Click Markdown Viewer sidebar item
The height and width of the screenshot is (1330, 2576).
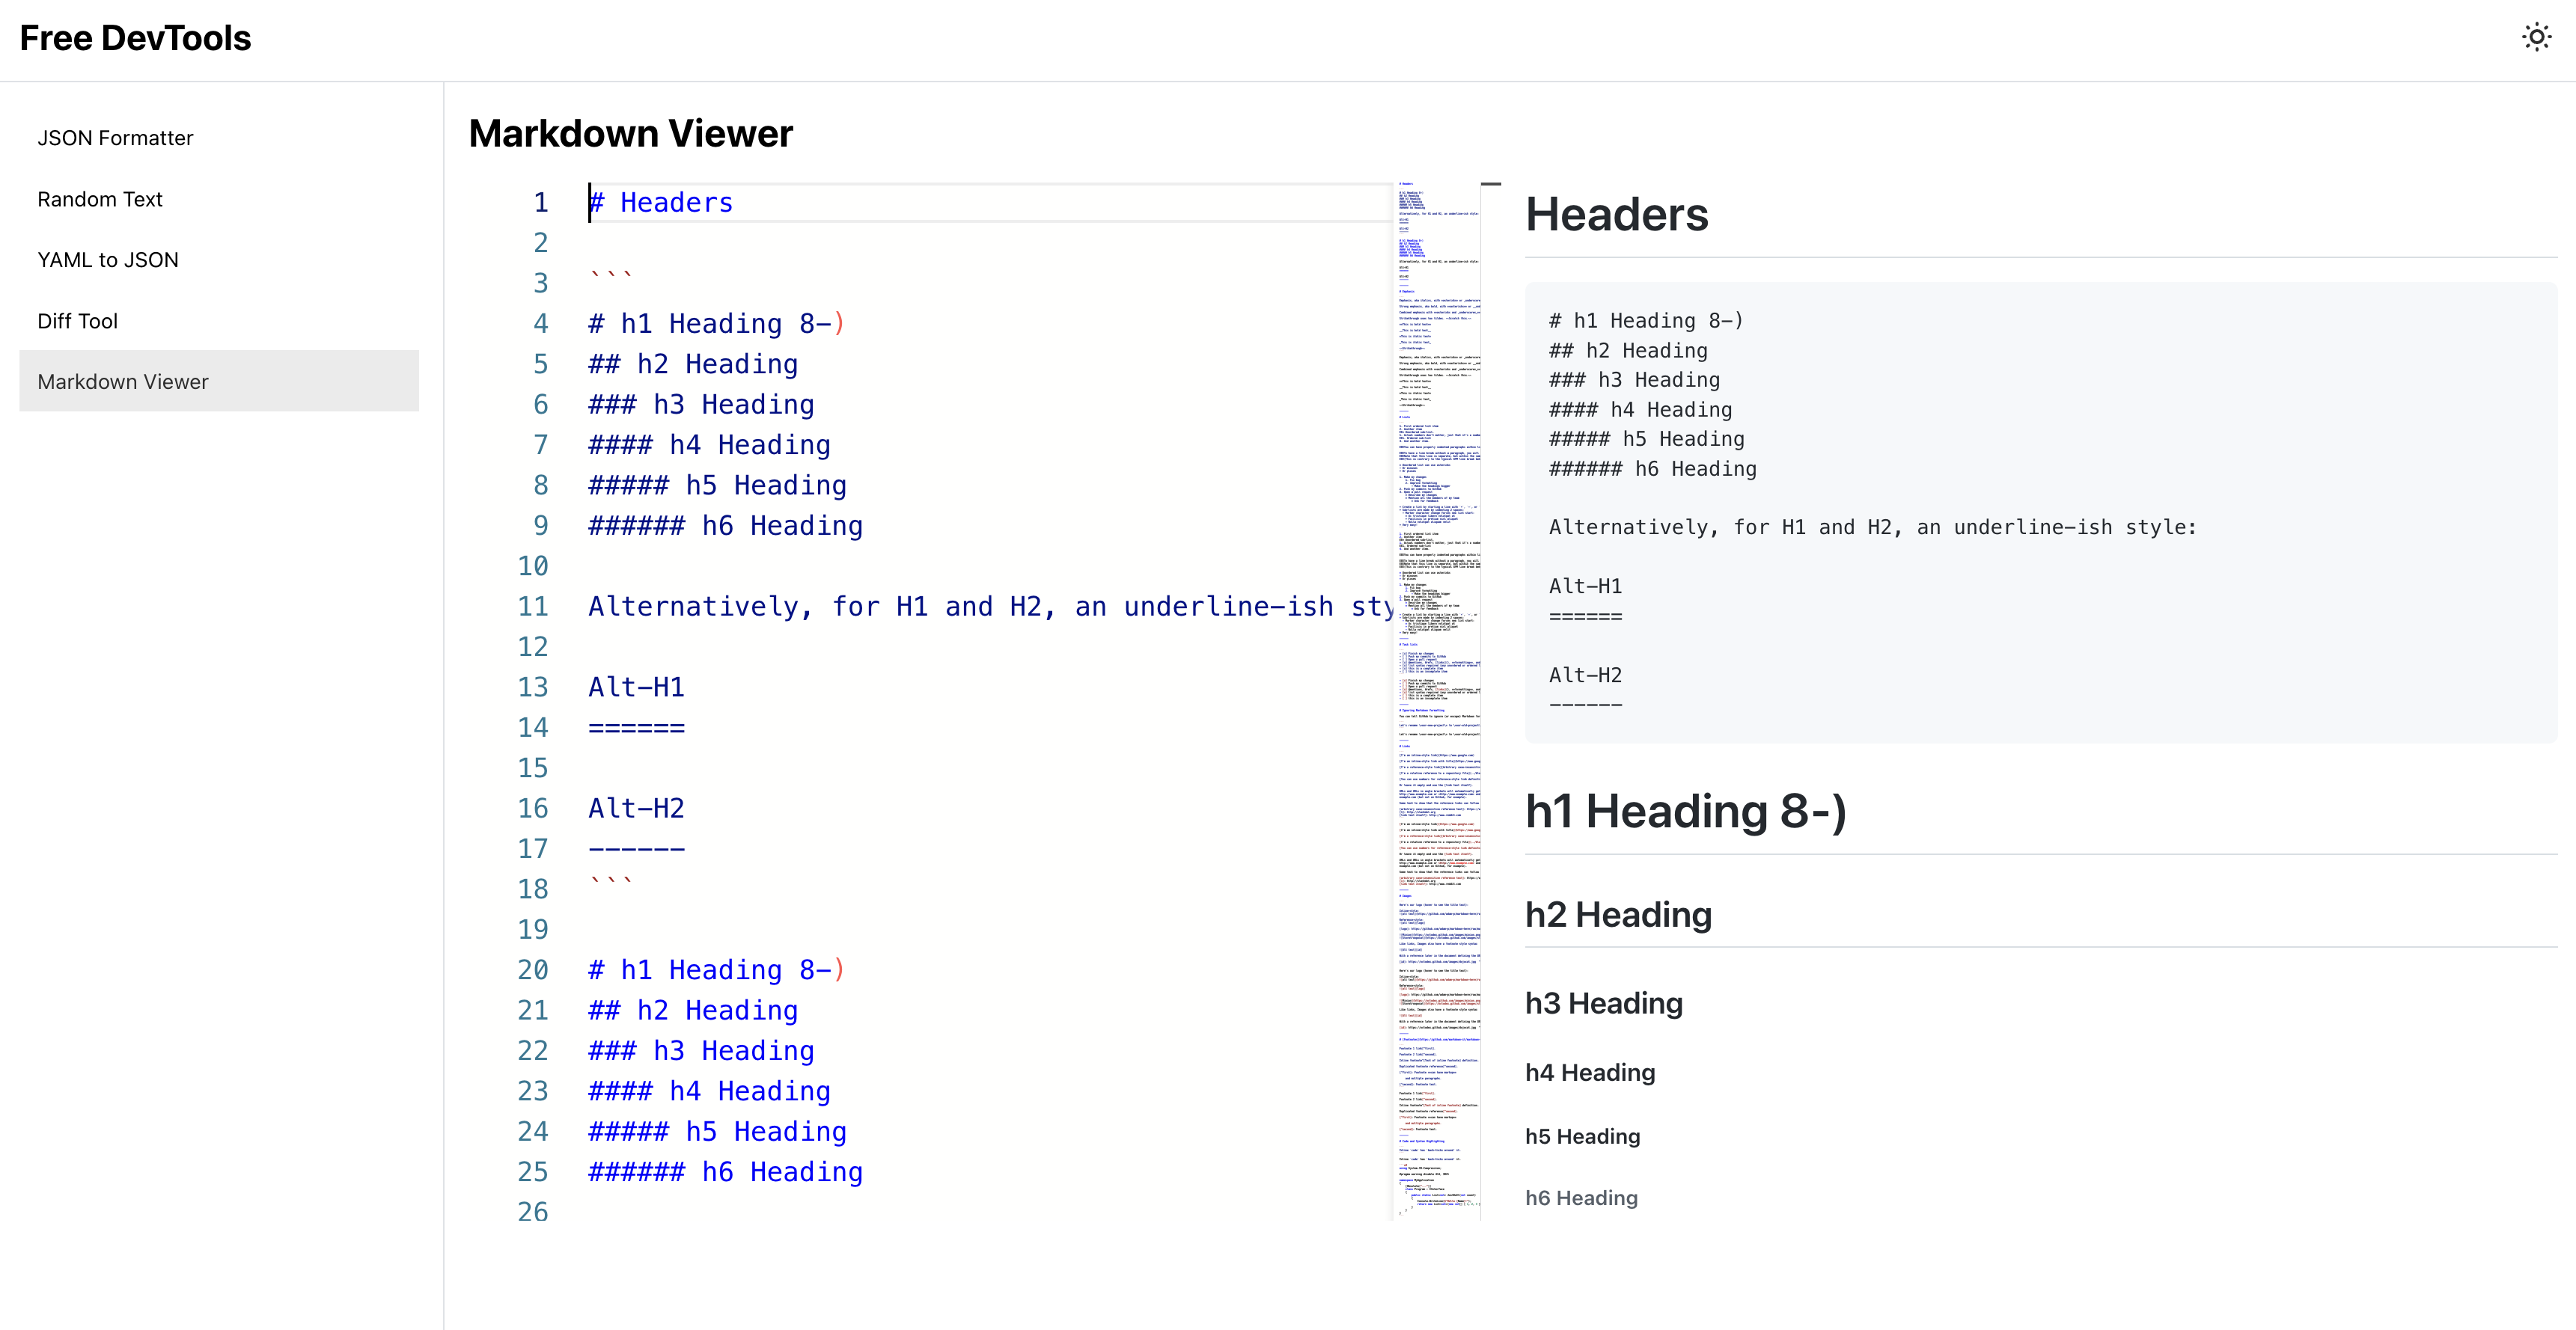tap(122, 381)
